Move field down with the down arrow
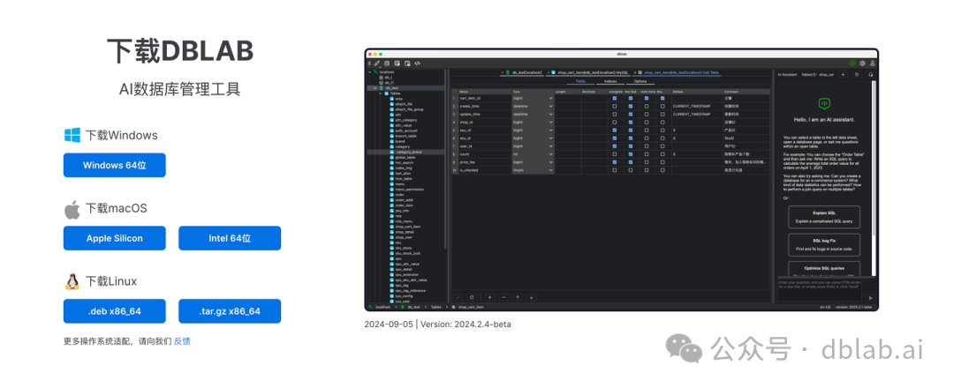The height and width of the screenshot is (388, 954). point(531,297)
